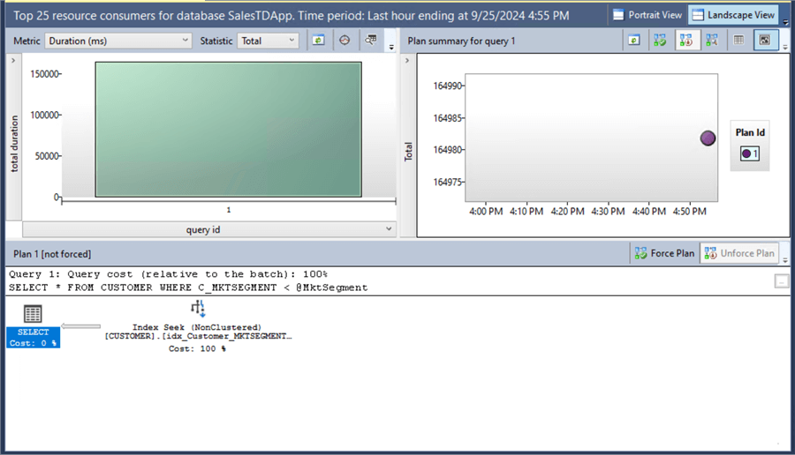
Task: Open query text details icon
Action: [371, 41]
